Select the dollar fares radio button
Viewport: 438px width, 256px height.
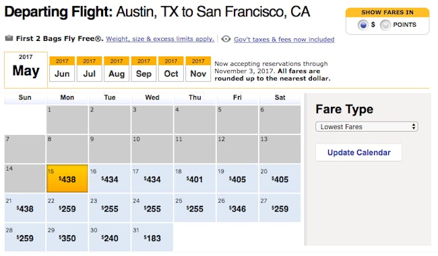click(363, 25)
